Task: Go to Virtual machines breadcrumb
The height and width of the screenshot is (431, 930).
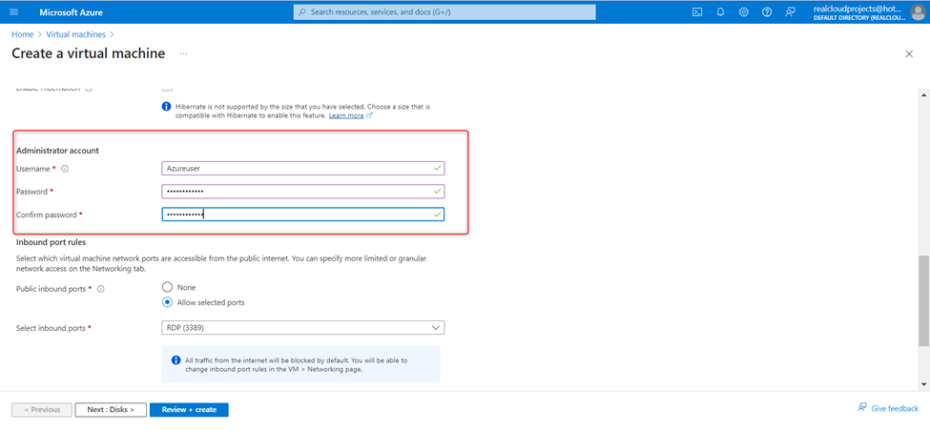Action: 76,34
